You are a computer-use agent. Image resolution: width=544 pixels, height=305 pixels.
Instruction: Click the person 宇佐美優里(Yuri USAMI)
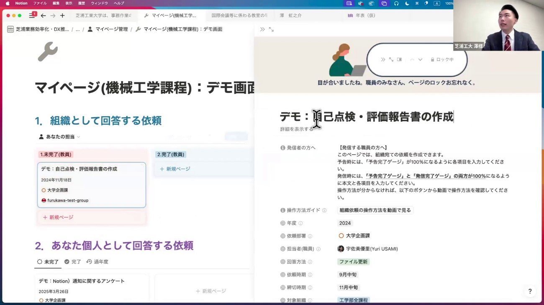point(368,249)
